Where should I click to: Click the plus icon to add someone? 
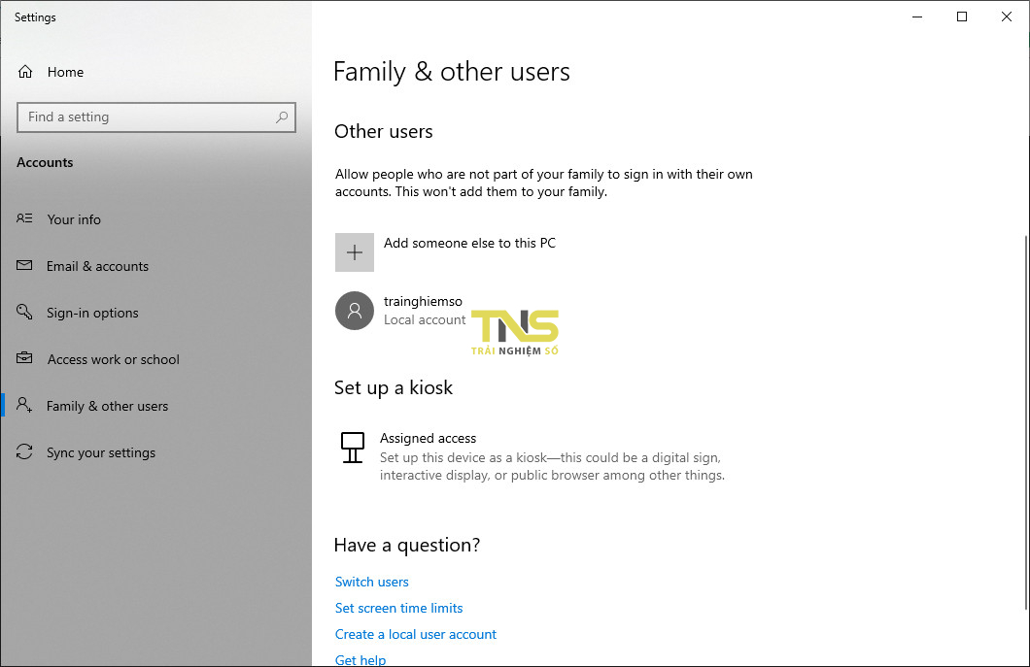click(355, 252)
